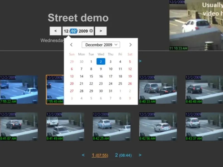Image resolution: width=223 pixels, height=167 pixels.
Task: Open the 8:41:07 AM video thumbnail
Action: coord(19,127)
